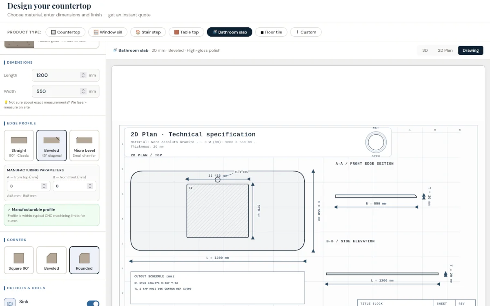Screen dimensions: 490x306
Task: Click the 'A-A / FRONT EDGE SECTION' heading
Action: pos(365,164)
